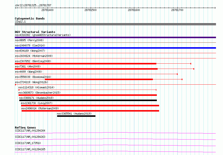This screenshot has height=155, width=223.
Task: Click the 28781600 ruler position label
Action: point(134,10)
